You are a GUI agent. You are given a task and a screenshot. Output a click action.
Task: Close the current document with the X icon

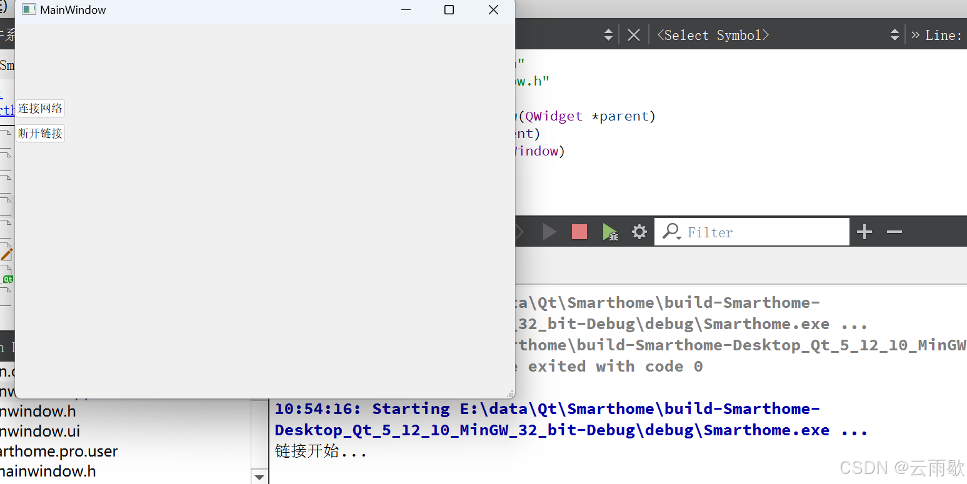(634, 35)
